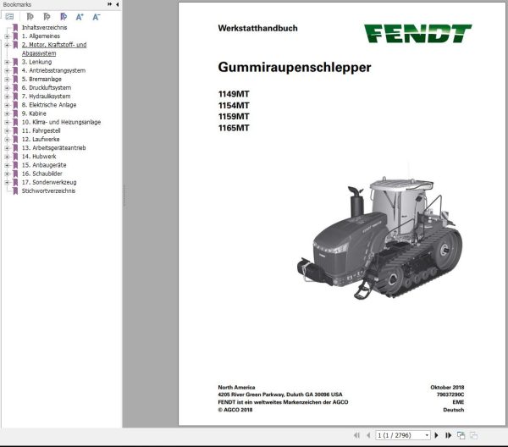Open bookmark 13. Arbeitsgeräteantrieb
508x447 pixels.
54,147
